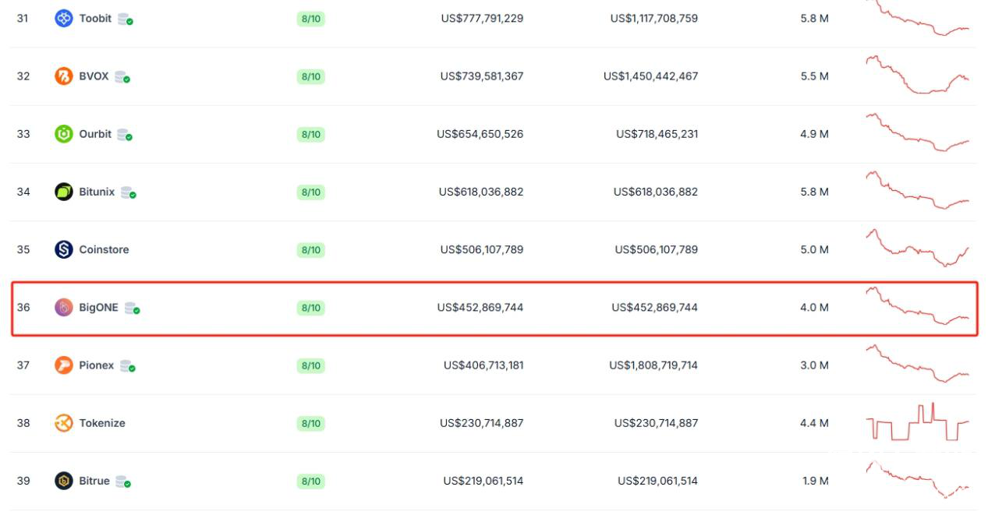Image resolution: width=988 pixels, height=515 pixels.
Task: Click Bitrue's US$219,061,514 volume value
Action: click(x=483, y=481)
